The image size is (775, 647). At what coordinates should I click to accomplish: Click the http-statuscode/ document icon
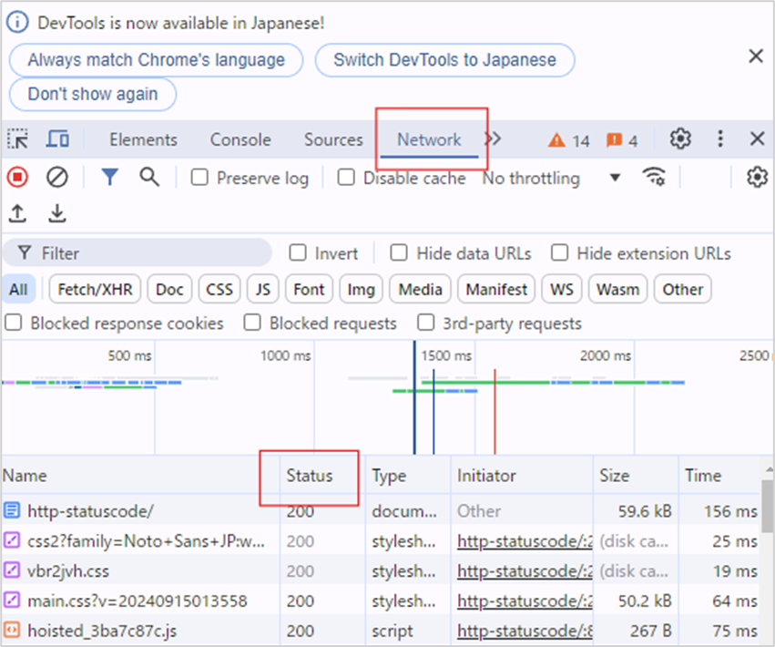point(12,510)
